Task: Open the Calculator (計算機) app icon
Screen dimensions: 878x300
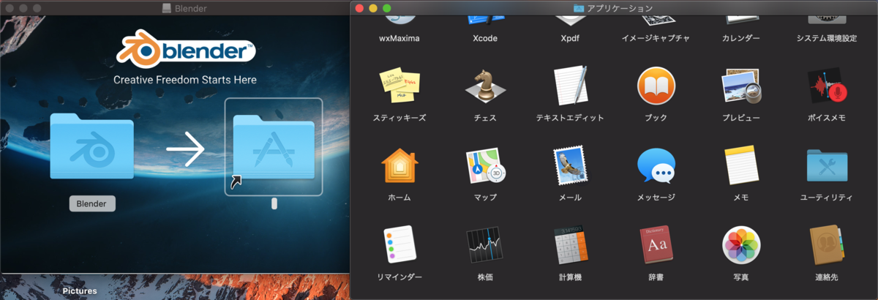Action: coord(571,247)
